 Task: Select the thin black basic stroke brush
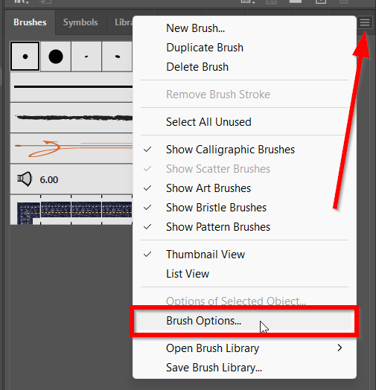[x=71, y=87]
